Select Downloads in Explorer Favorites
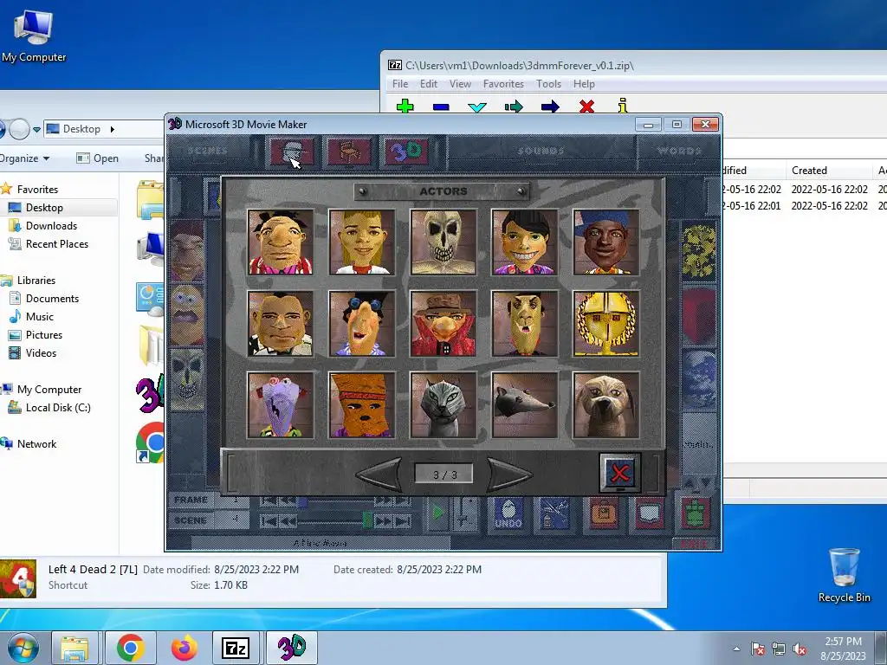 tap(51, 226)
